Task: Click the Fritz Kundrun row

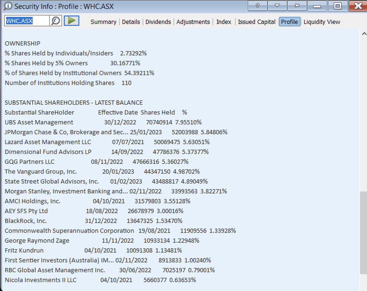Action: 93,250
